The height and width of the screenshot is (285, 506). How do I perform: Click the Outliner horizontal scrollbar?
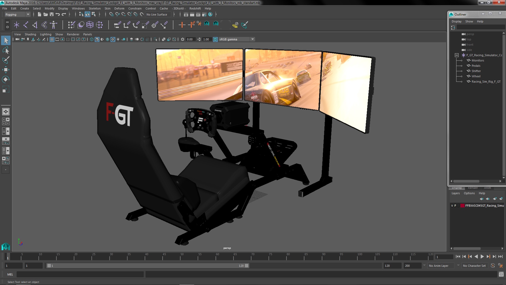[x=466, y=181]
